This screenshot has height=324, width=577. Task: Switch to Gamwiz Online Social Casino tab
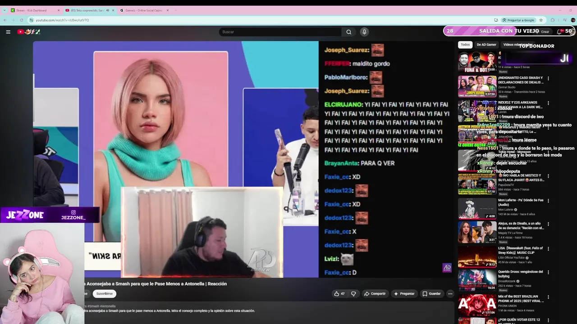[x=144, y=10]
